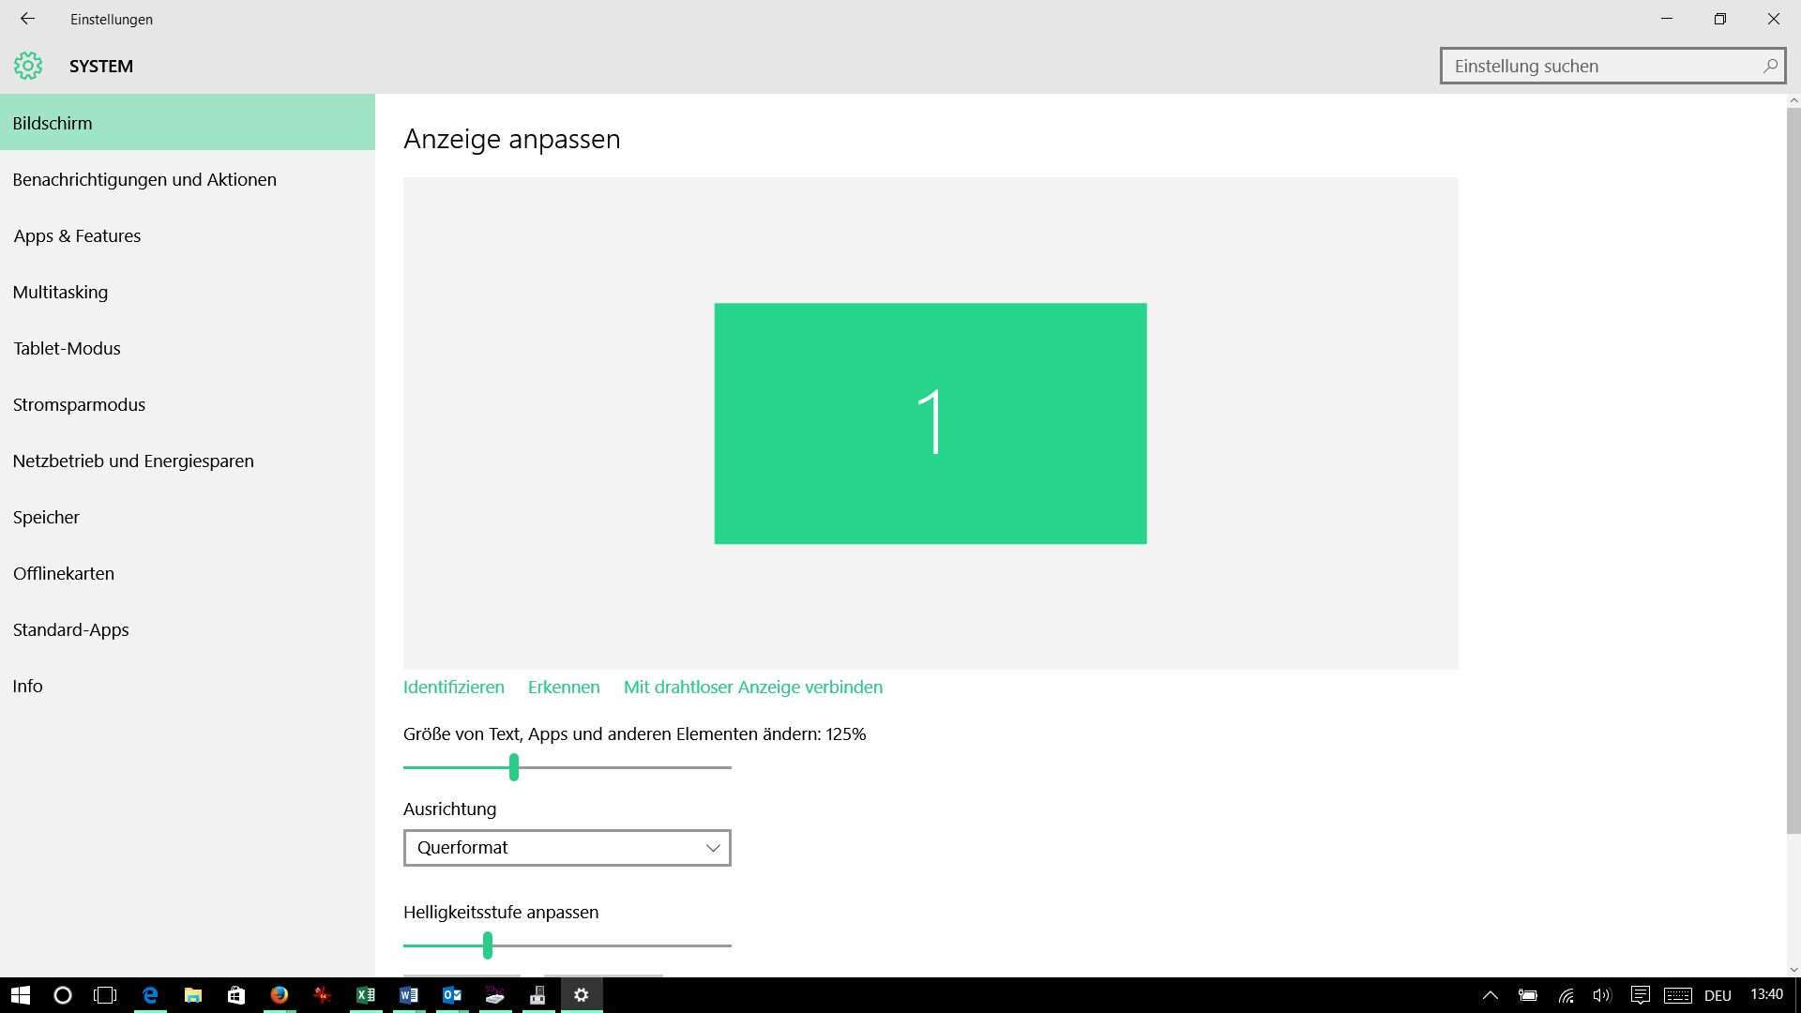Open the Ausrichtung Querformat dropdown

click(x=567, y=848)
